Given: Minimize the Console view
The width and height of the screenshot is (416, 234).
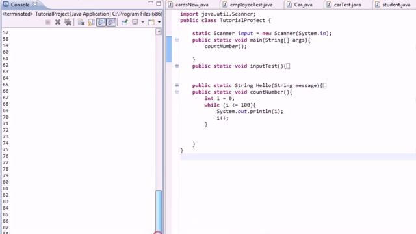Looking at the screenshot, I should (x=151, y=3).
